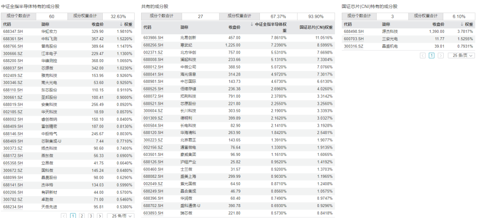Select the 兆易创新 name cell
Image resolution: width=477 pixels, height=218 pixels.
tap(188, 38)
